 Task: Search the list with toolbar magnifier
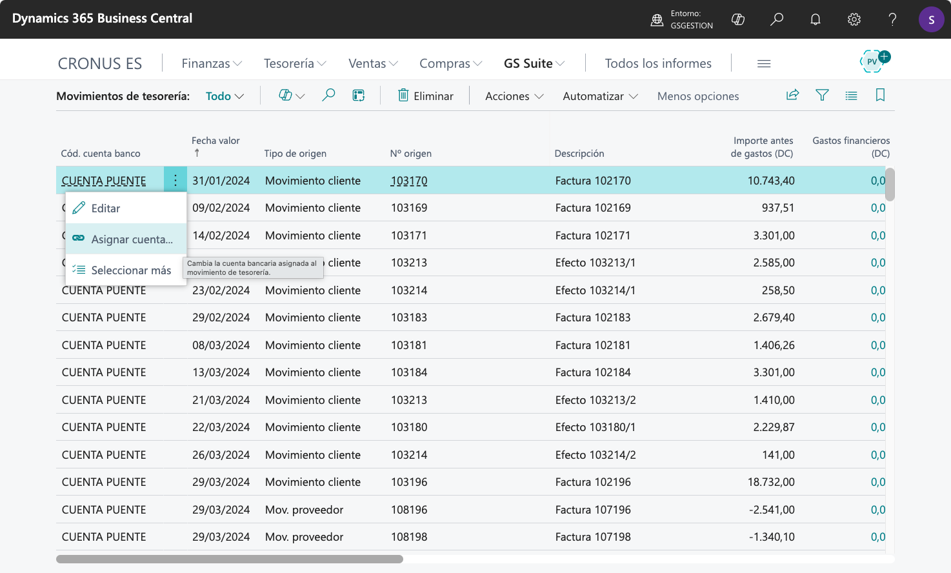pyautogui.click(x=328, y=95)
